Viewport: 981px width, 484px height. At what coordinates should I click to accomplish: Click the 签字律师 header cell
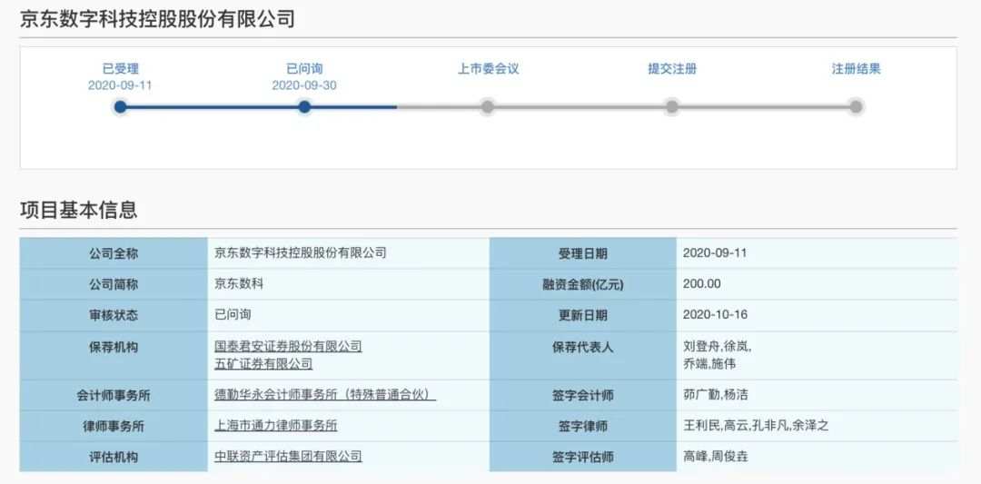click(582, 426)
